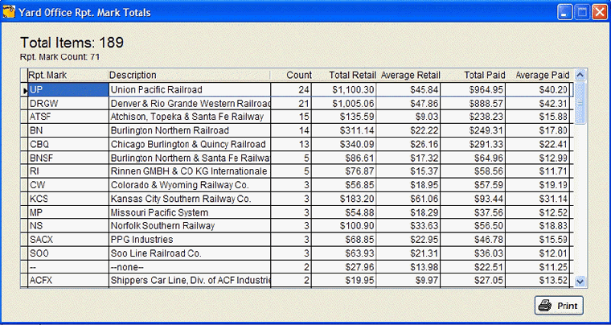Sort by the Rpt. Mark column header
Screen dimensions: 611x325
(x=68, y=75)
